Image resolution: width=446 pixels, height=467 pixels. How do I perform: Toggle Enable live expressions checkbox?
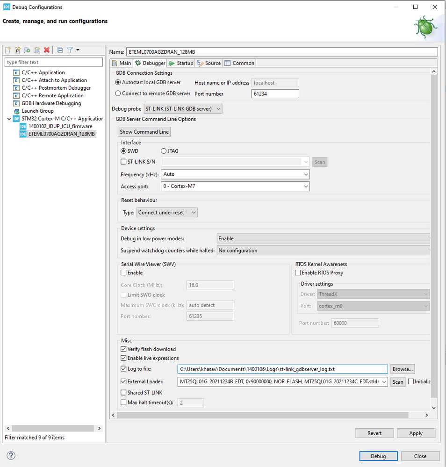tap(123, 358)
